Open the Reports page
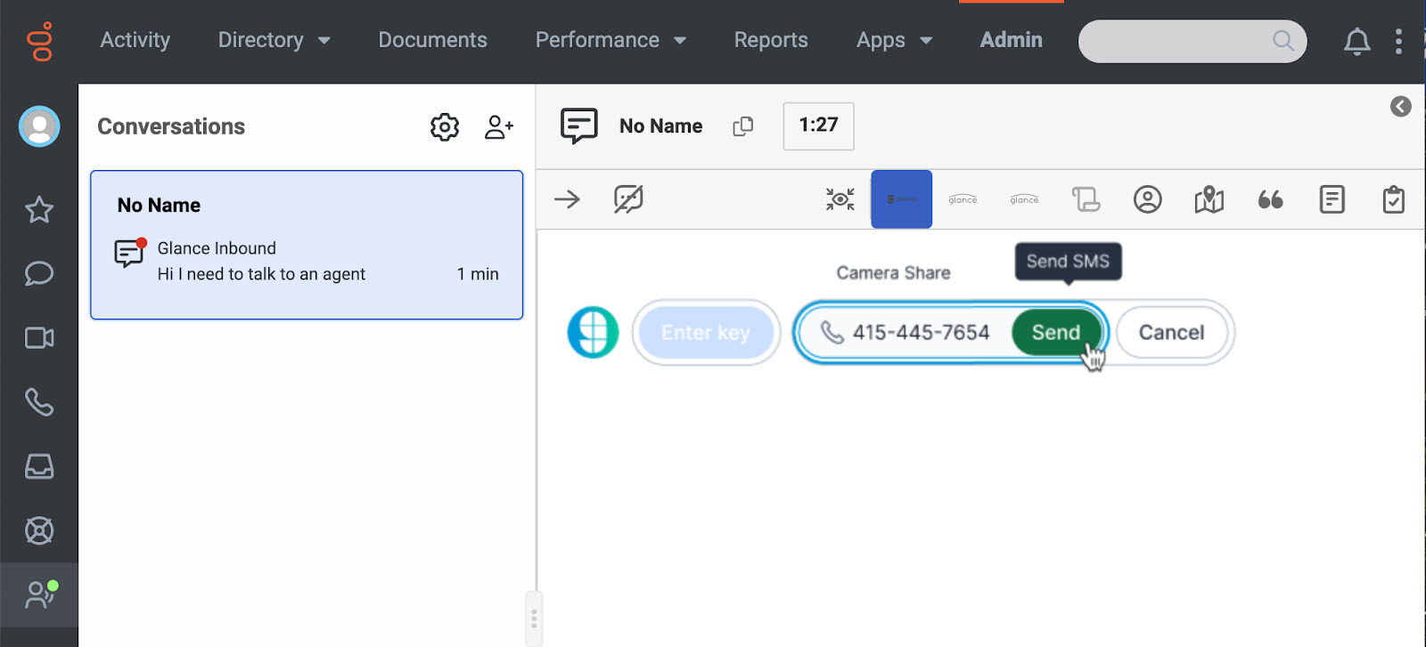This screenshot has width=1426, height=647. point(770,40)
